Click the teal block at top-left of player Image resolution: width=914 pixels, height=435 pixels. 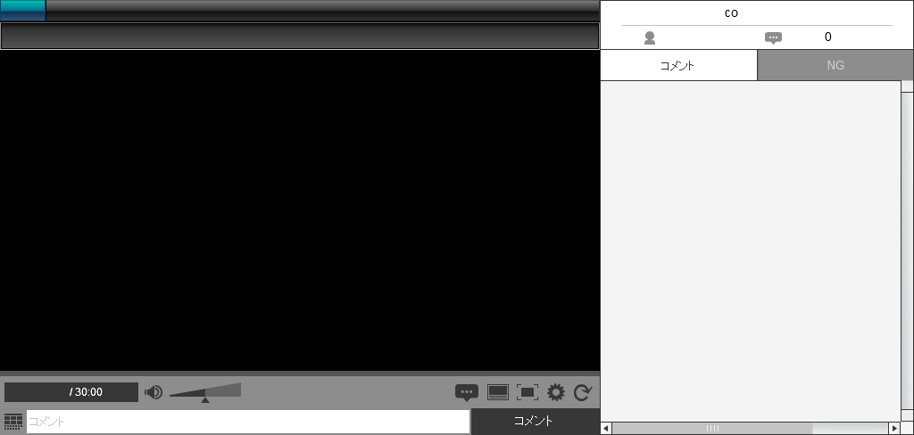(22, 11)
